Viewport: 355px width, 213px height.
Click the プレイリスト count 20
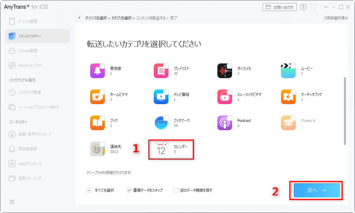pos(176,73)
